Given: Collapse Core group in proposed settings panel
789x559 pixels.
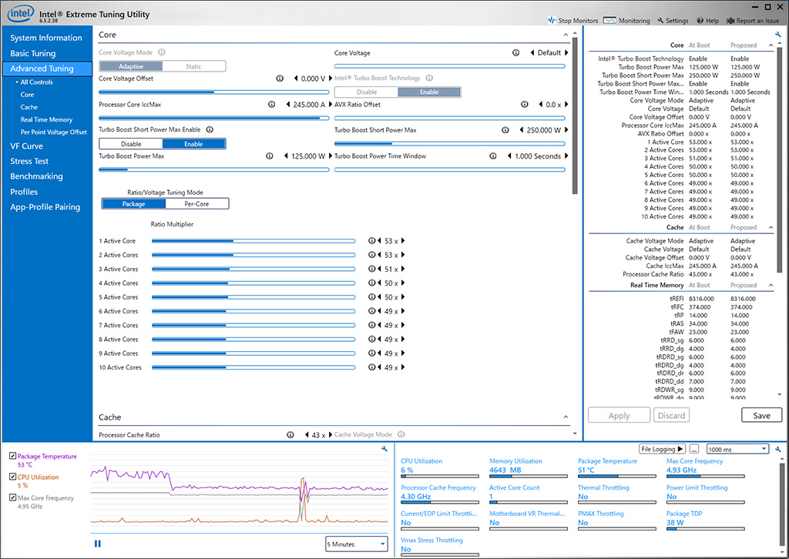Looking at the screenshot, I should click(771, 45).
